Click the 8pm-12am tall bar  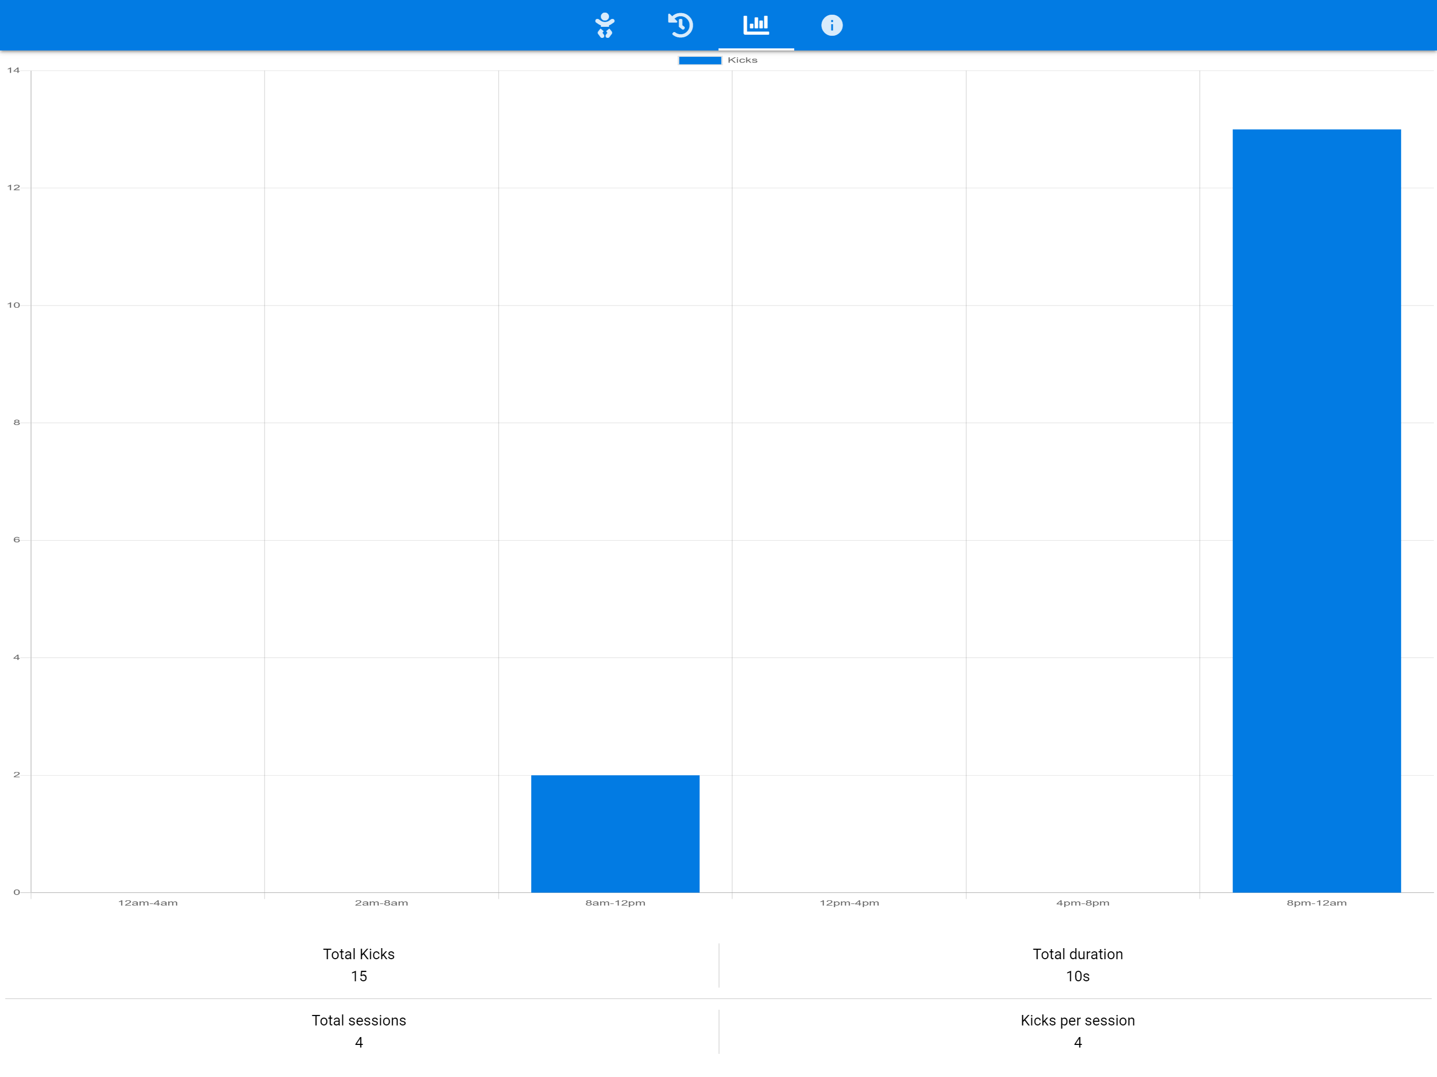[x=1316, y=511]
